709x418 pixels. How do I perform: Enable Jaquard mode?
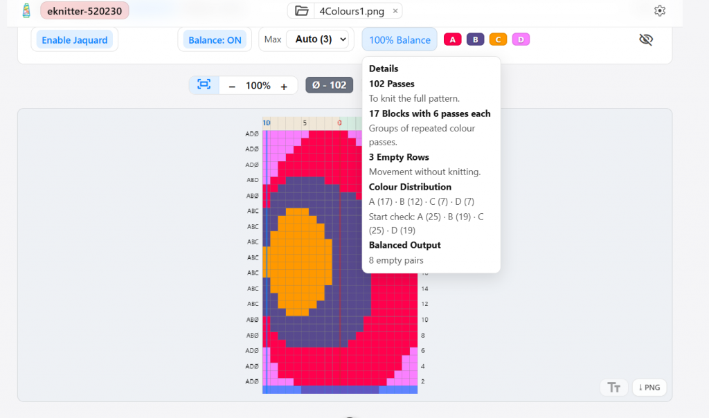click(x=74, y=40)
